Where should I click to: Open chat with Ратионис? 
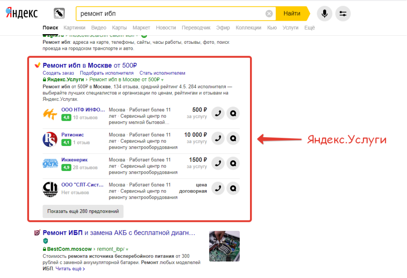click(x=233, y=138)
